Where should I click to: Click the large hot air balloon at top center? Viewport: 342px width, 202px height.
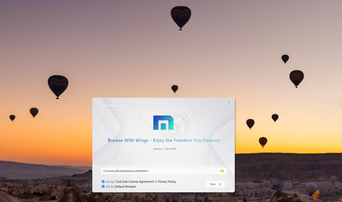pos(181,17)
